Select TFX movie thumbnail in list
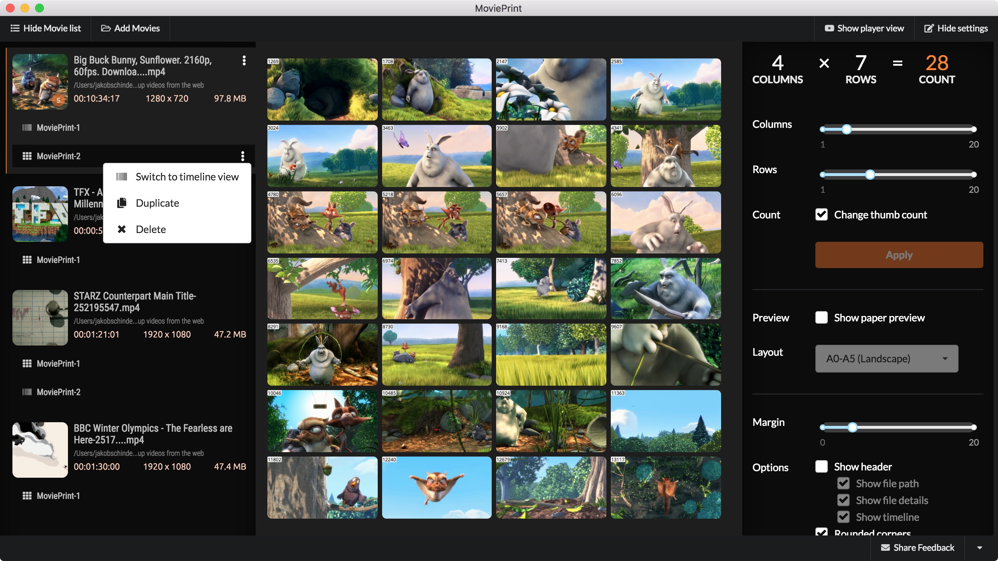Screen dimensions: 998x561 click(40, 214)
